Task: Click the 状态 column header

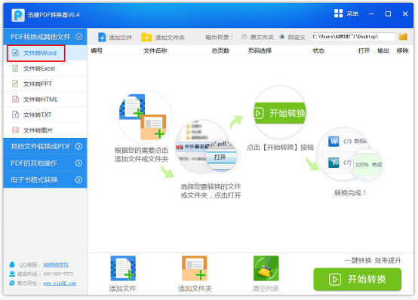Action: [318, 51]
